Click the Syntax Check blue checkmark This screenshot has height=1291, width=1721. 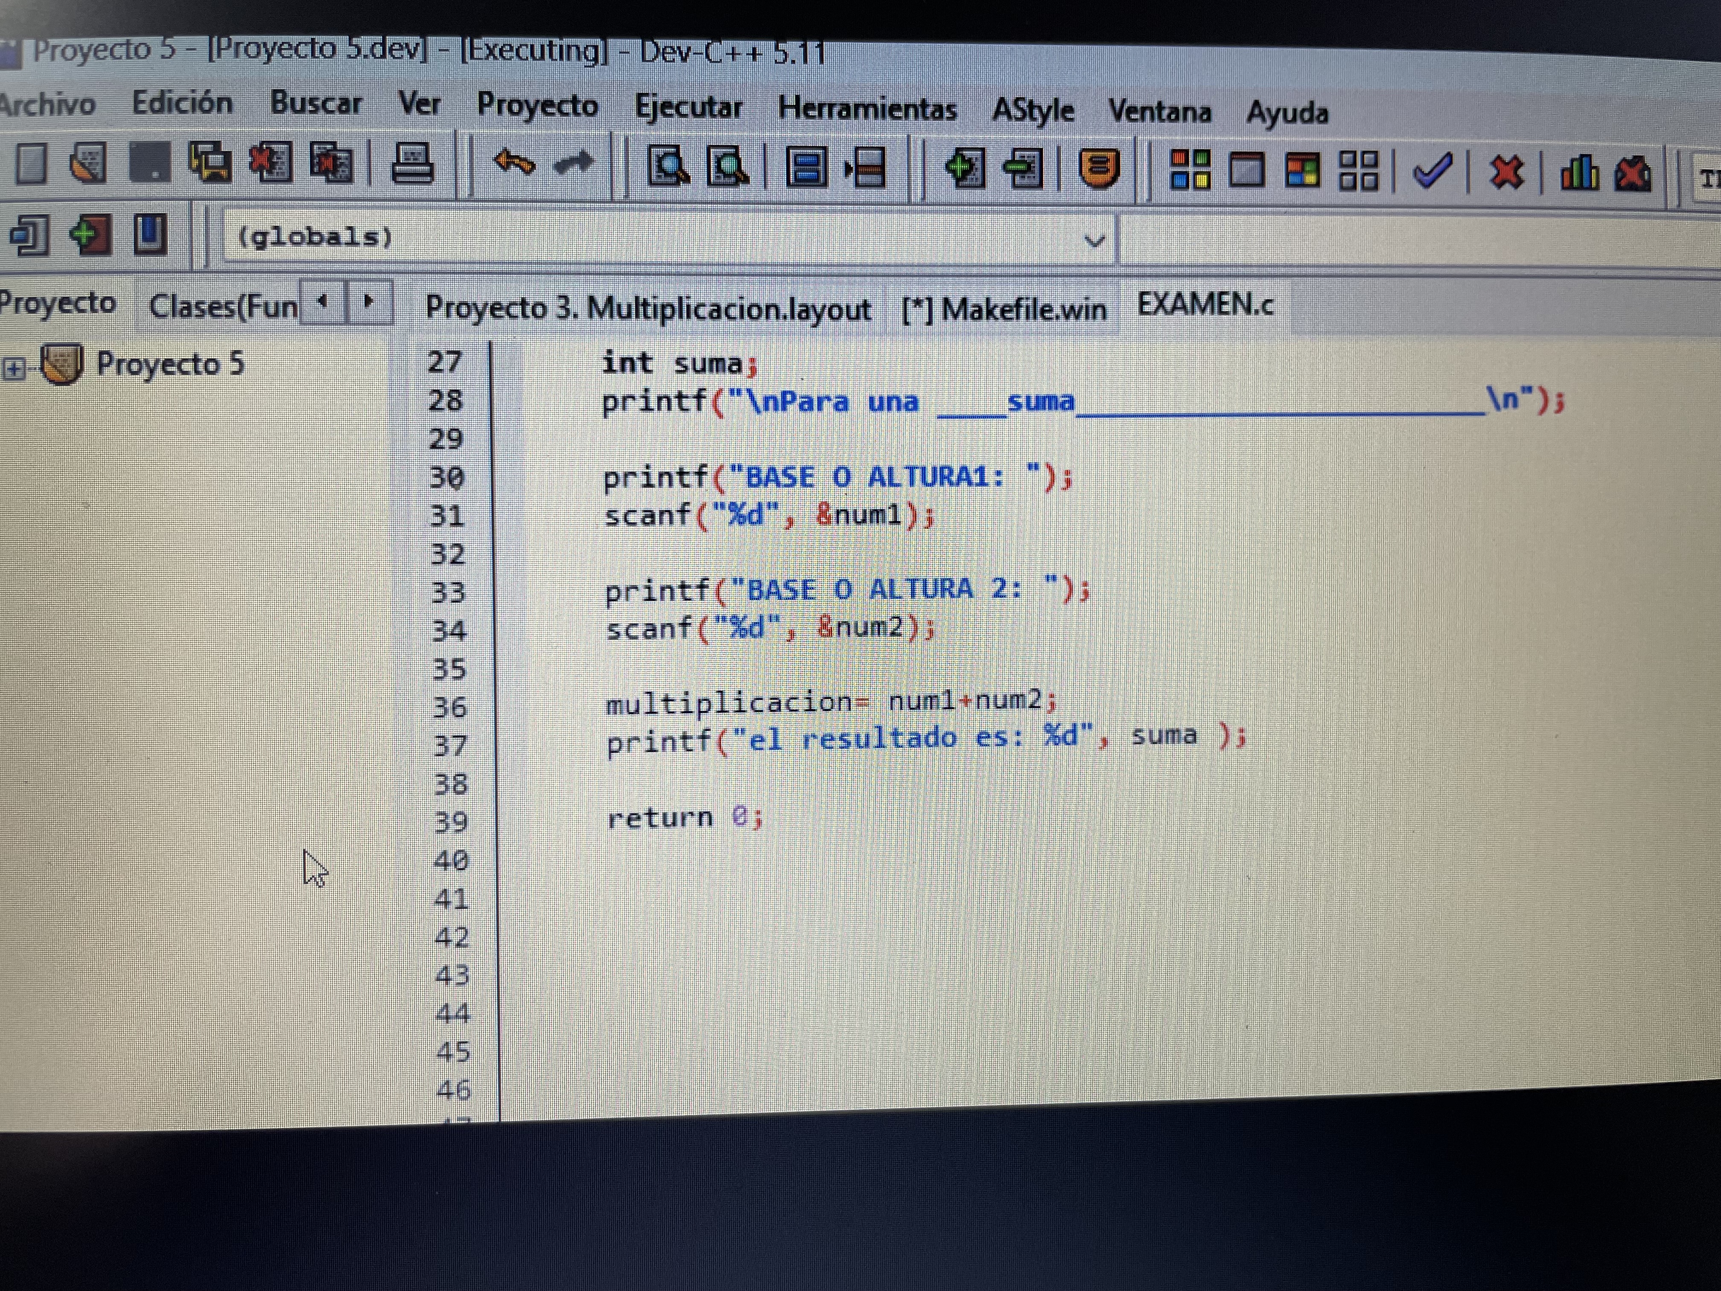pos(1432,170)
